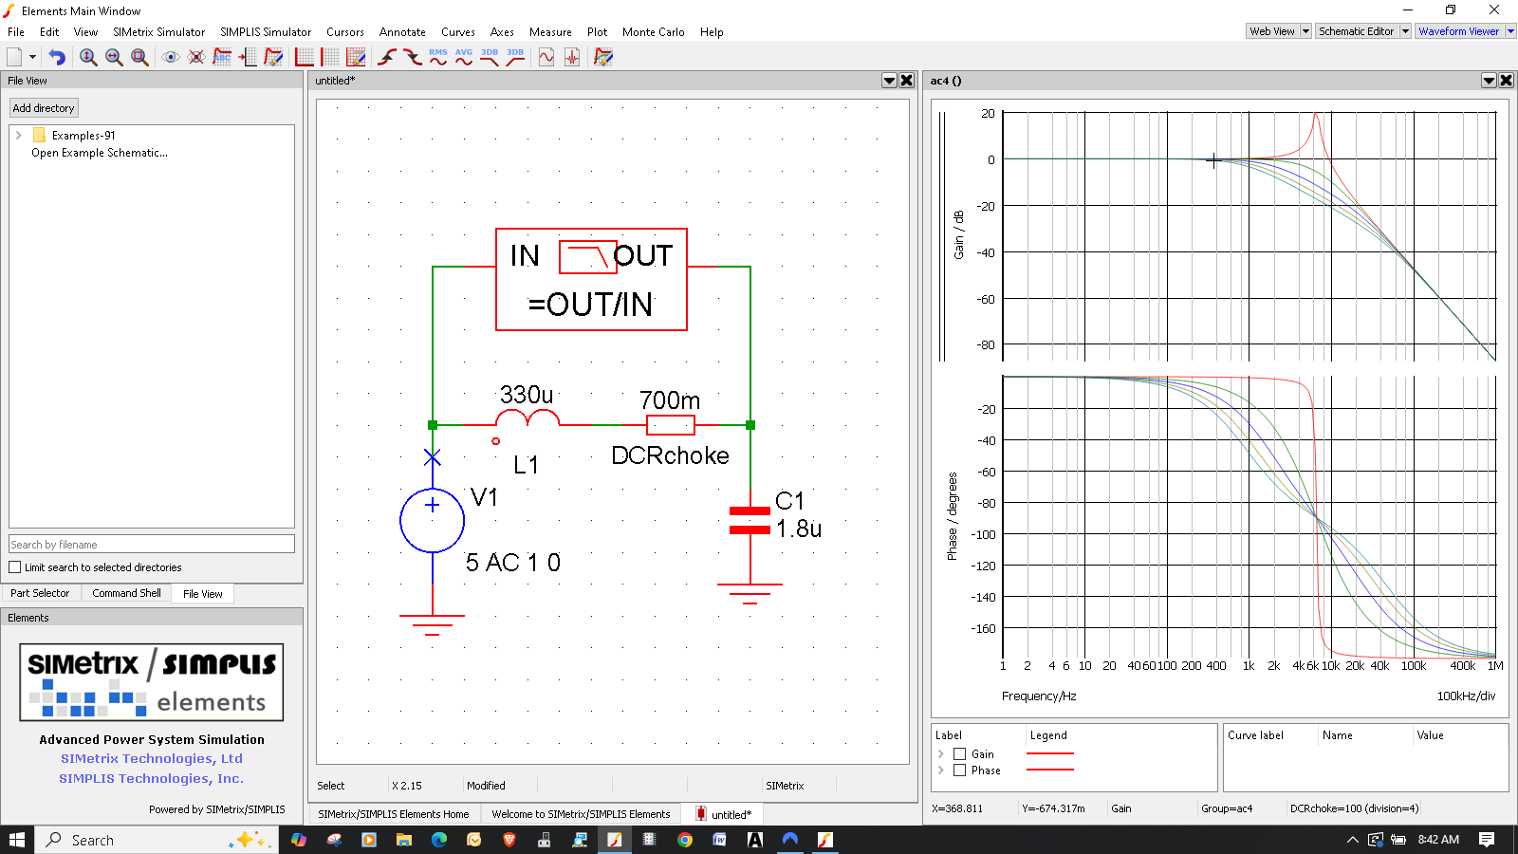This screenshot has height=854, width=1518.
Task: Click the ABC curve label icon
Action: coord(222,57)
